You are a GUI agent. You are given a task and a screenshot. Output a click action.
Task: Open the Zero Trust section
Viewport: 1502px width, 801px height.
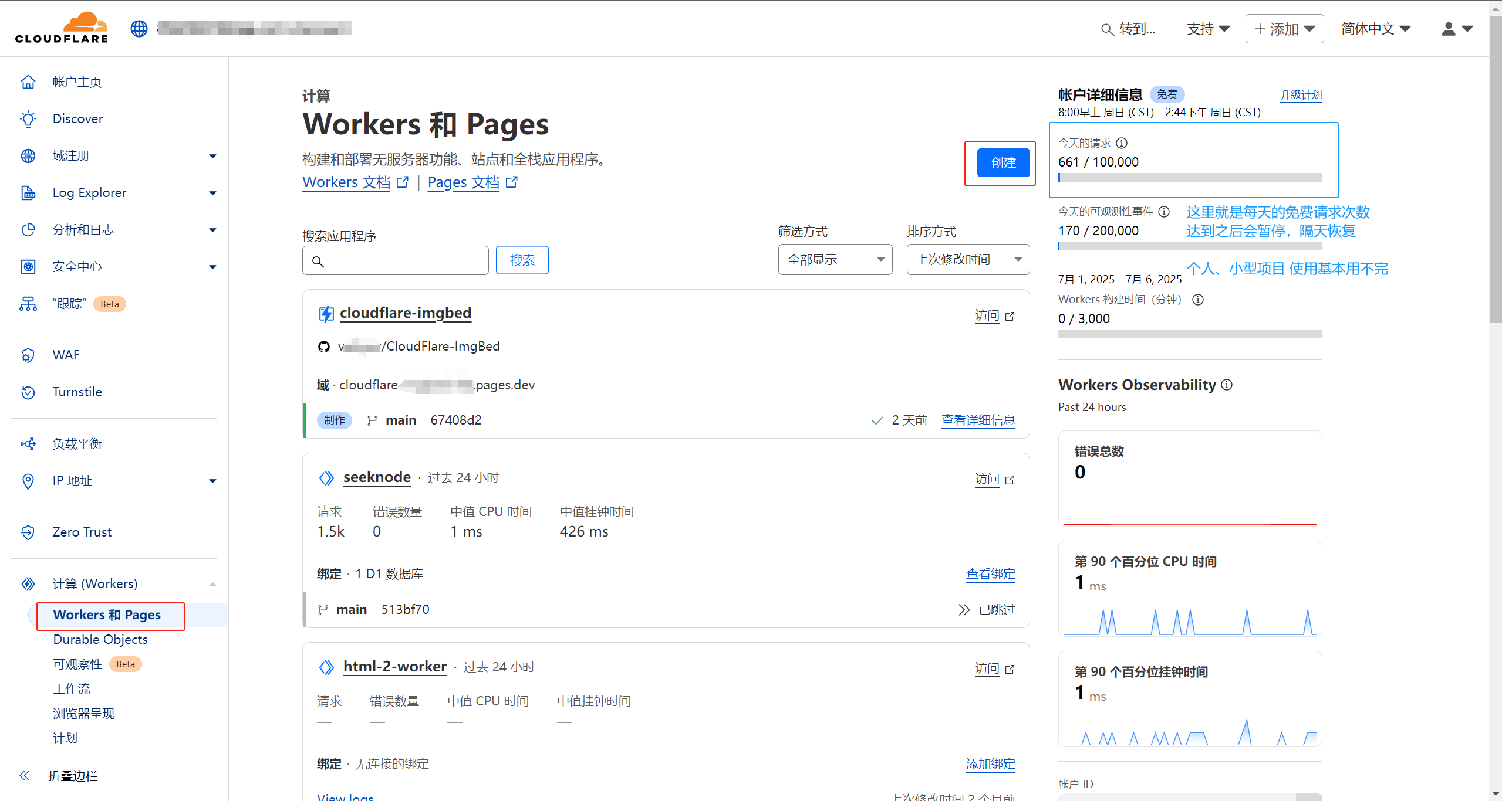(x=82, y=532)
